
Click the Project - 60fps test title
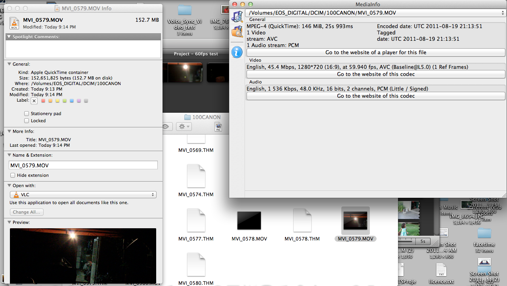point(196,54)
